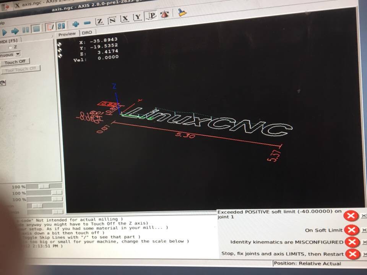Switch to top Z view
This screenshot has width=367, height=275.
[x=100, y=21]
